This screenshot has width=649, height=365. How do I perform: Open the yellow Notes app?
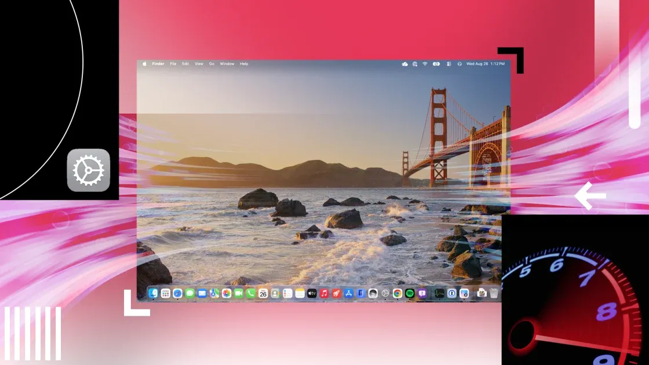click(300, 293)
